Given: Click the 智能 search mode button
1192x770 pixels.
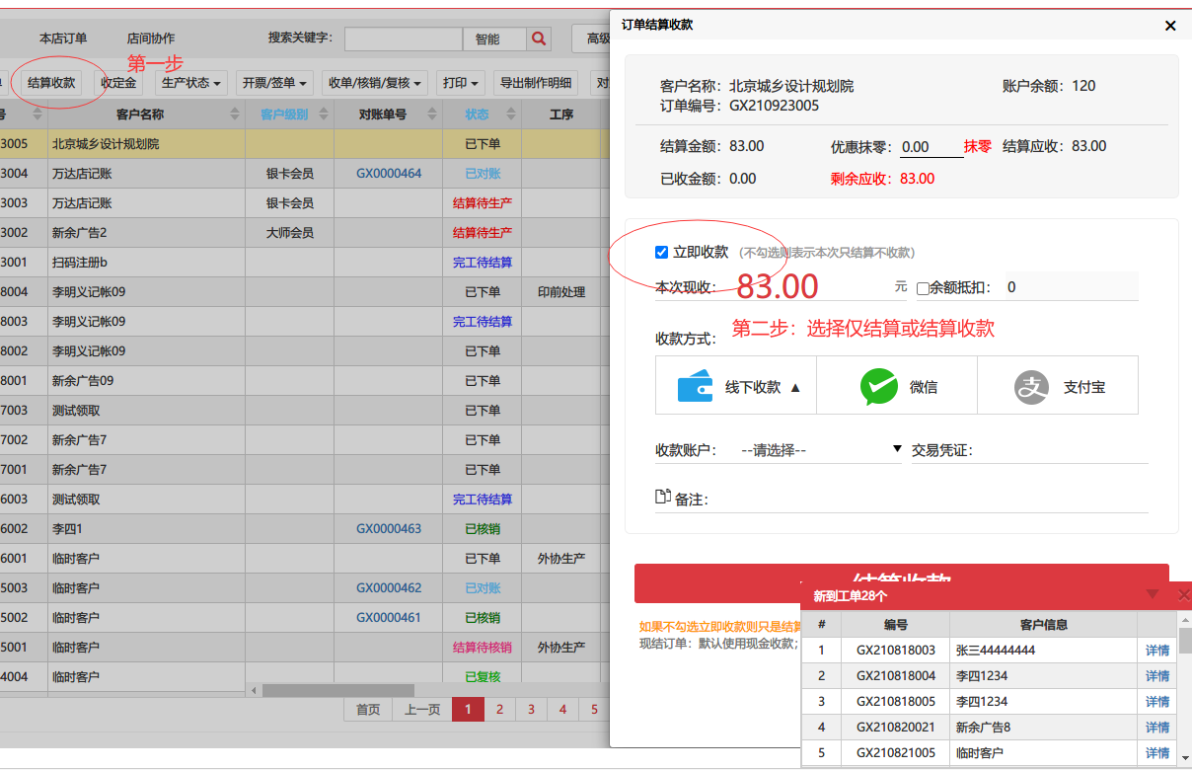Looking at the screenshot, I should [494, 38].
